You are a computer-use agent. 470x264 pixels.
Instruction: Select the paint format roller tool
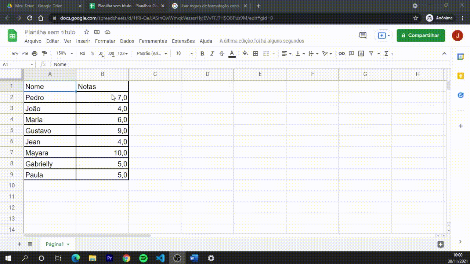point(44,54)
